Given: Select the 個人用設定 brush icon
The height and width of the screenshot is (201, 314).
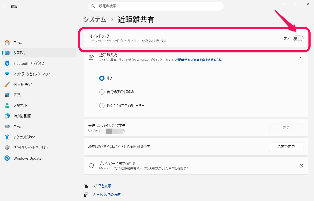Looking at the screenshot, I should pos(7,84).
